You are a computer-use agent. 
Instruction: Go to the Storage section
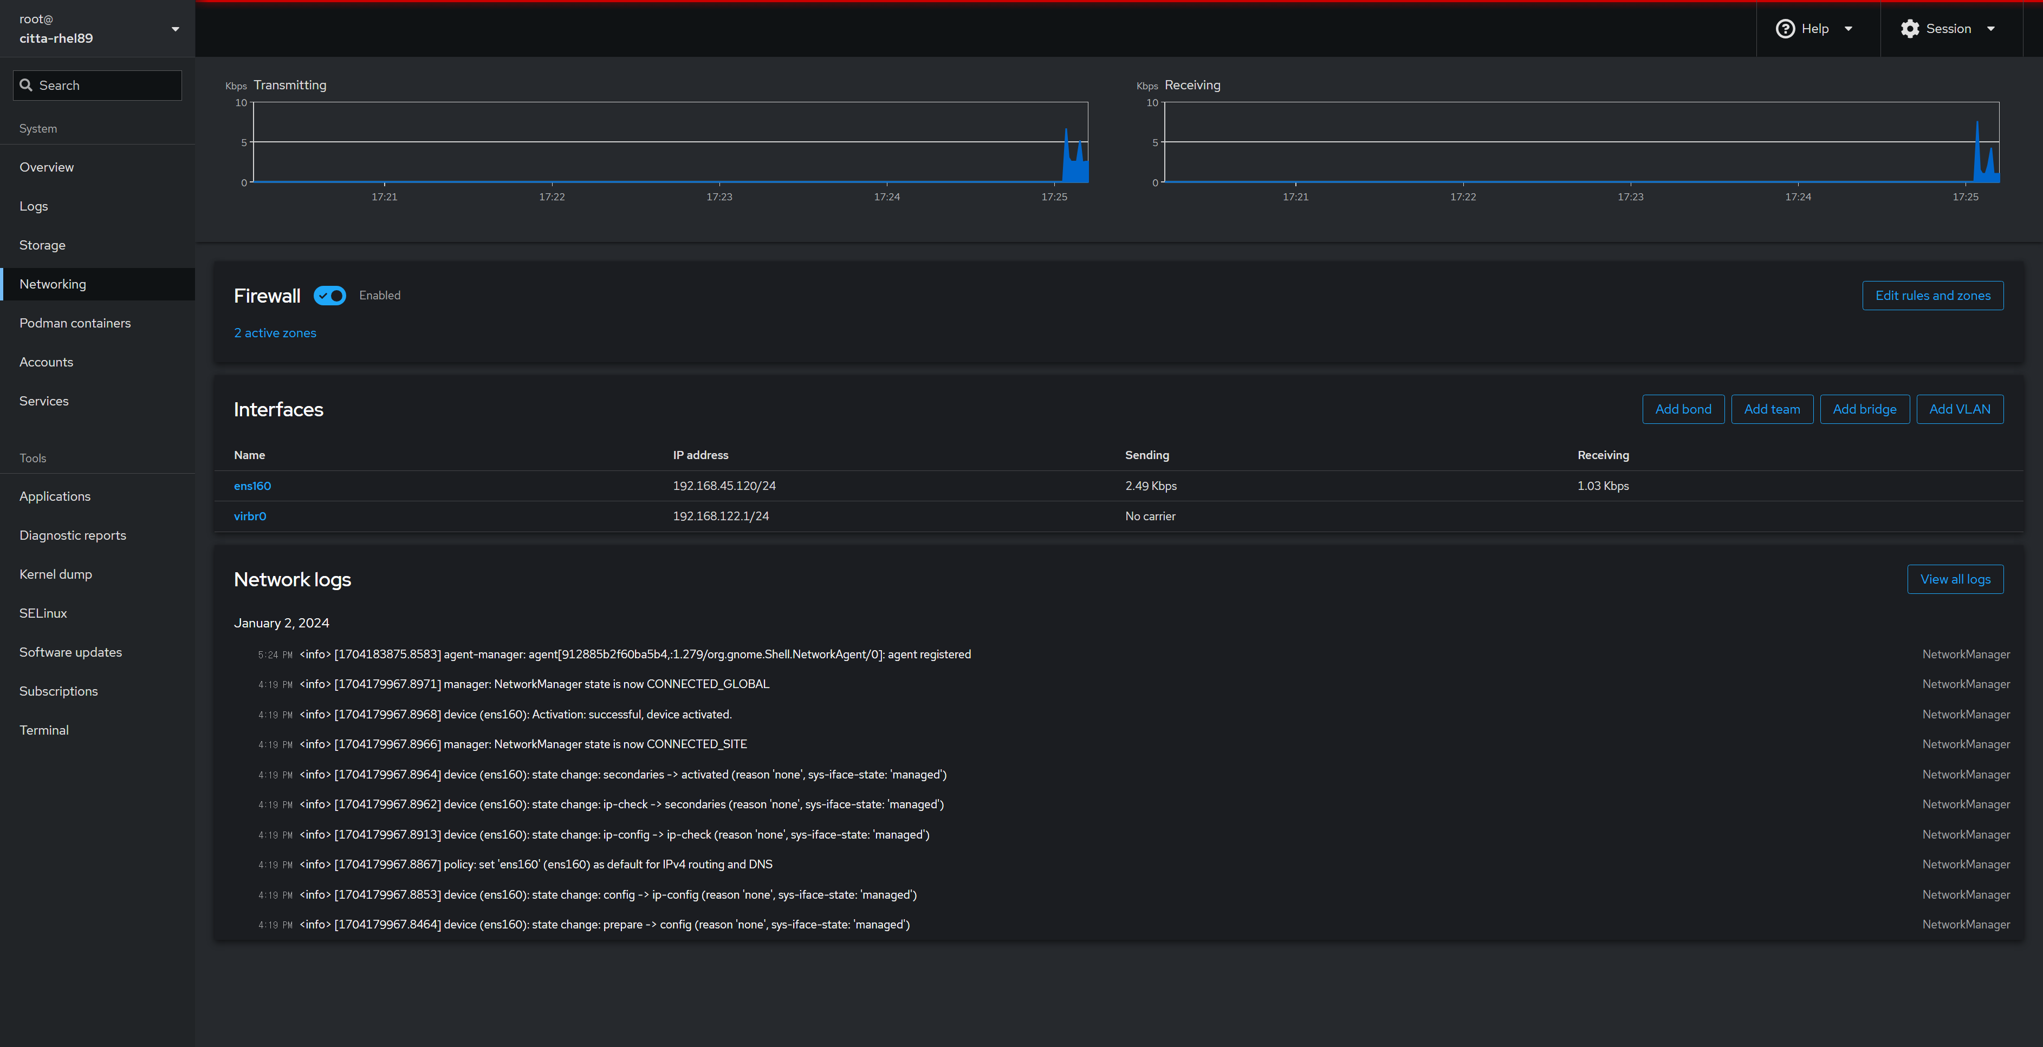(x=43, y=246)
